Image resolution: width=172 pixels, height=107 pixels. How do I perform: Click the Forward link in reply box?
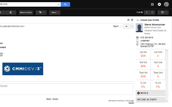tap(3, 86)
